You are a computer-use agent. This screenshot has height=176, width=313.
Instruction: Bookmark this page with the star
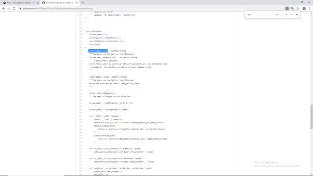point(298,9)
